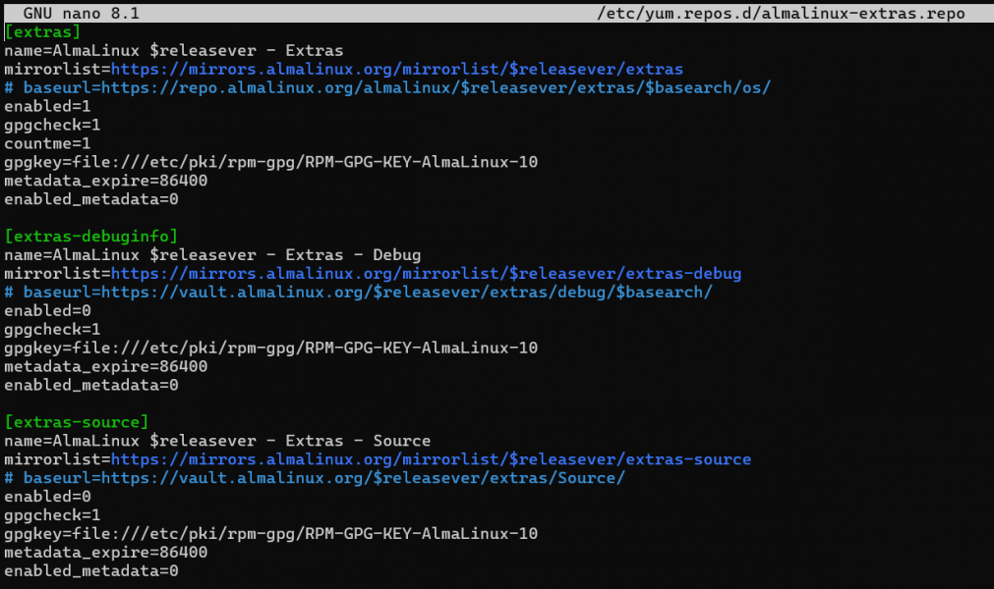Click gpgcheck=1 under the [extras] section

tap(53, 126)
